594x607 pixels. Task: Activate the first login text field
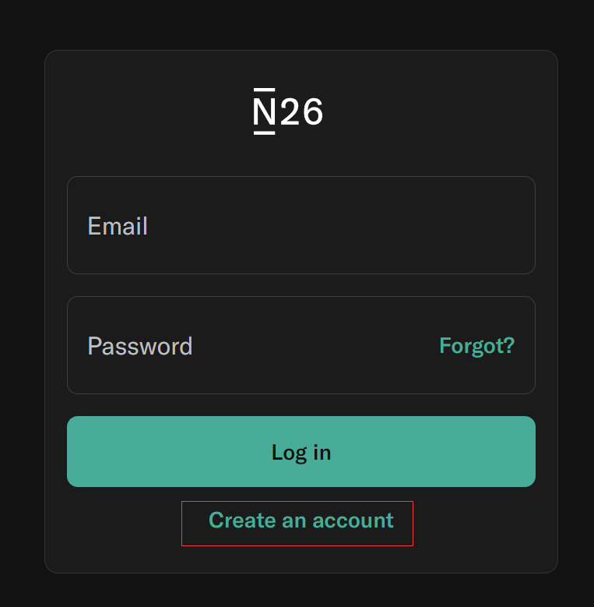[301, 225]
